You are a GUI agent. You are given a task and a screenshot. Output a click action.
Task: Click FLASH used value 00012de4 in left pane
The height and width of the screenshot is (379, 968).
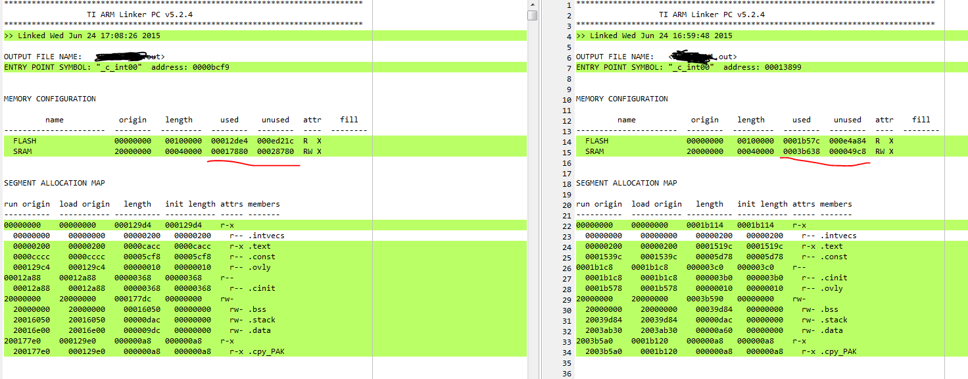(230, 141)
